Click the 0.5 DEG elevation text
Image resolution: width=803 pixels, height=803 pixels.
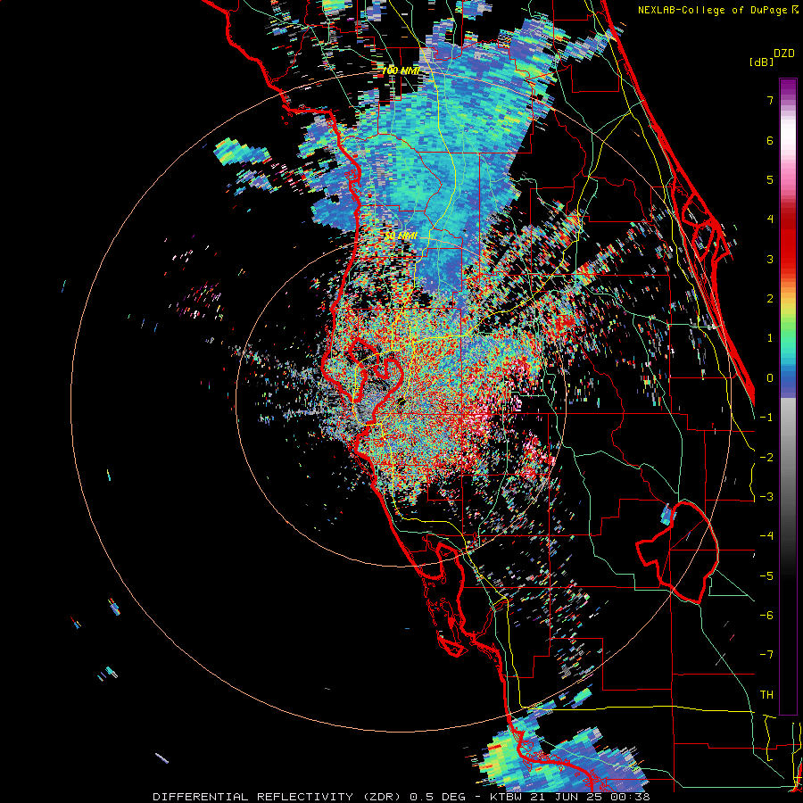pyautogui.click(x=437, y=797)
